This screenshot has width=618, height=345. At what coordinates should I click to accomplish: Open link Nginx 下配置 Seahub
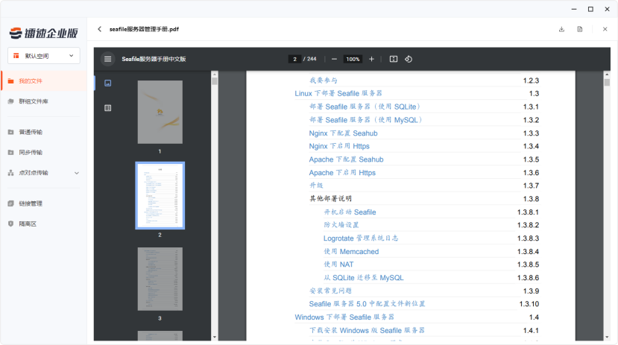click(x=343, y=133)
